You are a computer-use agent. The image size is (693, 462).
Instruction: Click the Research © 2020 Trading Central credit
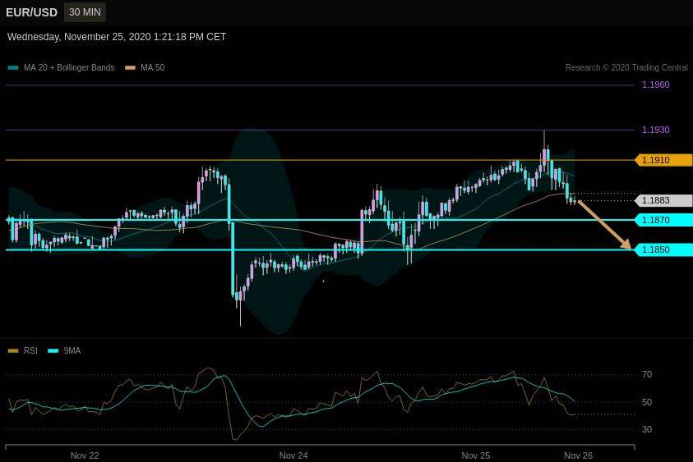626,67
